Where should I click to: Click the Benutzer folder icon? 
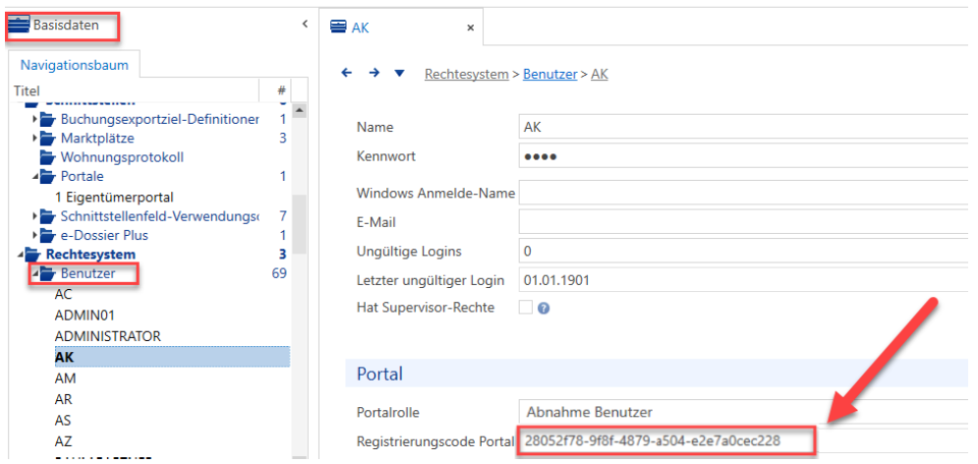click(47, 273)
